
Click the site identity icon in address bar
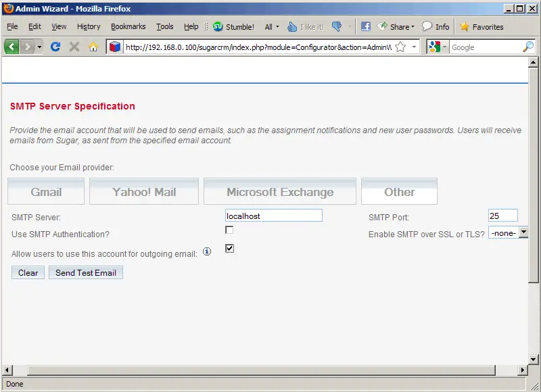click(114, 47)
